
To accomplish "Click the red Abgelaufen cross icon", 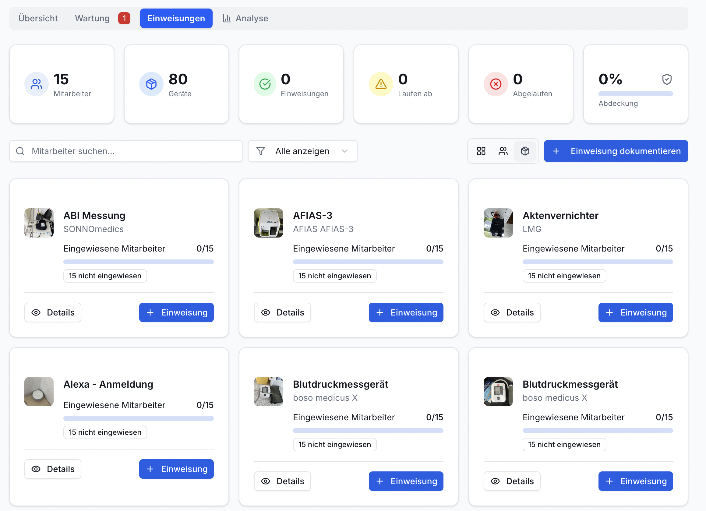I will 496,84.
